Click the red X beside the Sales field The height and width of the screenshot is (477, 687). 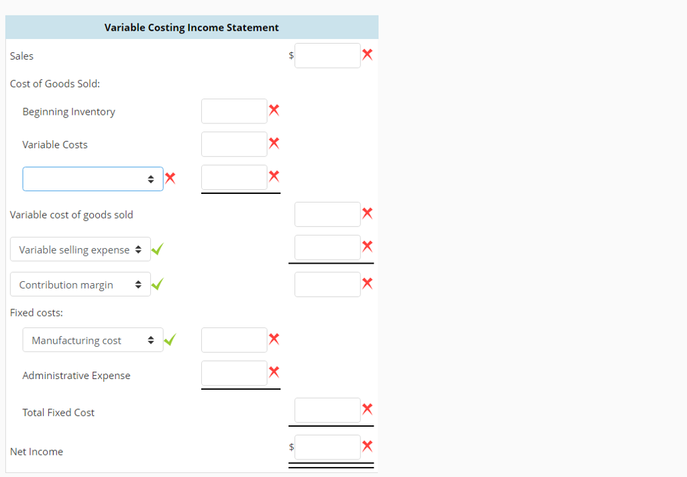point(367,55)
